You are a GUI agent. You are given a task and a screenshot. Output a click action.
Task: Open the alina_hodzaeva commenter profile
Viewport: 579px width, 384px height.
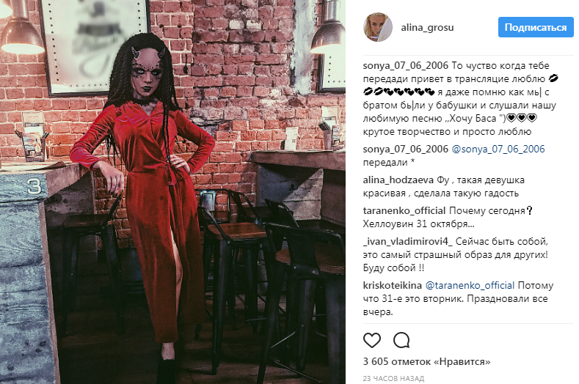[398, 180]
